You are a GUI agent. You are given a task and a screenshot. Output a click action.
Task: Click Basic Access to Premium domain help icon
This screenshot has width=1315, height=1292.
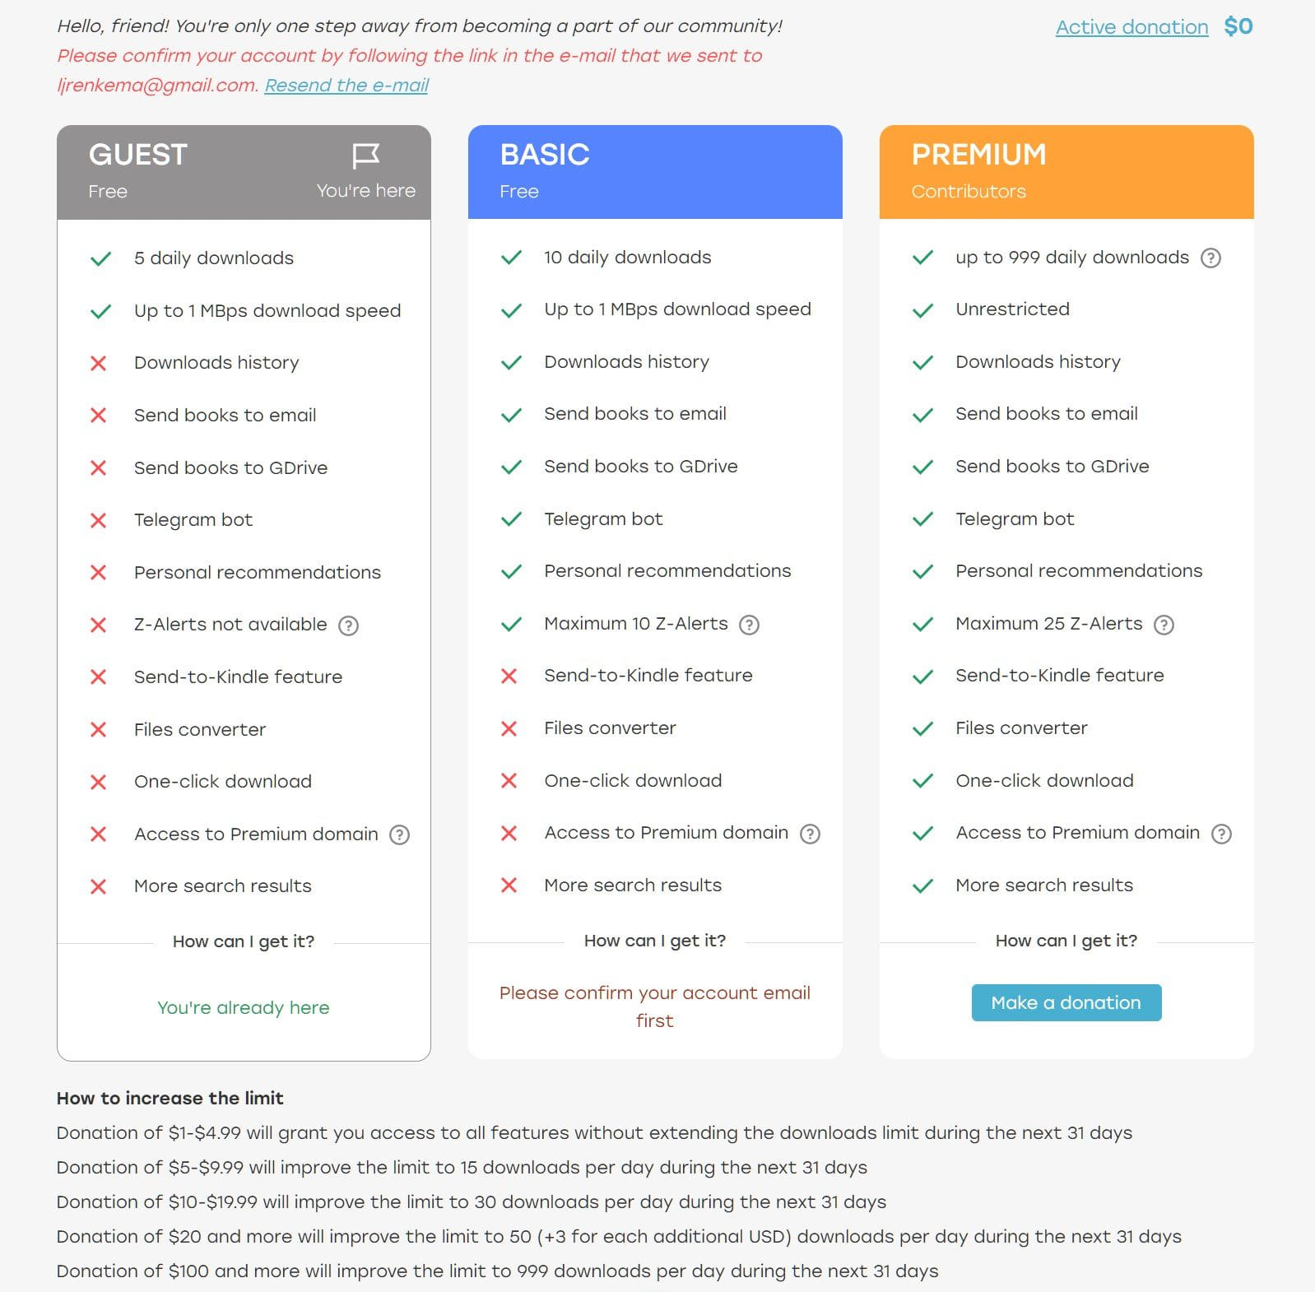click(x=811, y=834)
